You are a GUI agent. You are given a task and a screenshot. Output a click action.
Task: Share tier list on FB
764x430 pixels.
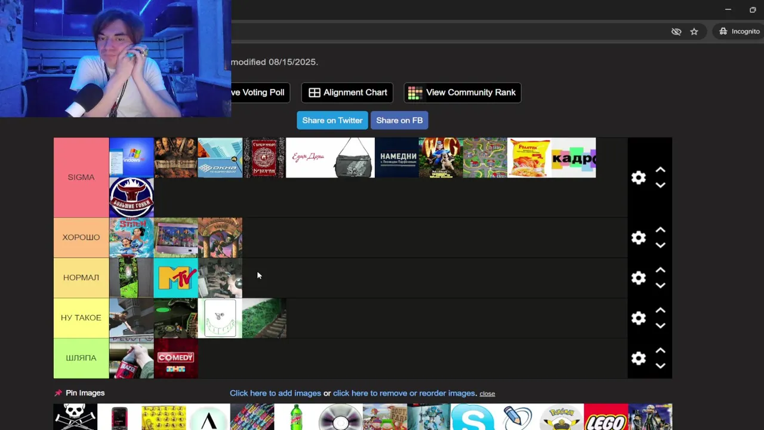click(399, 120)
